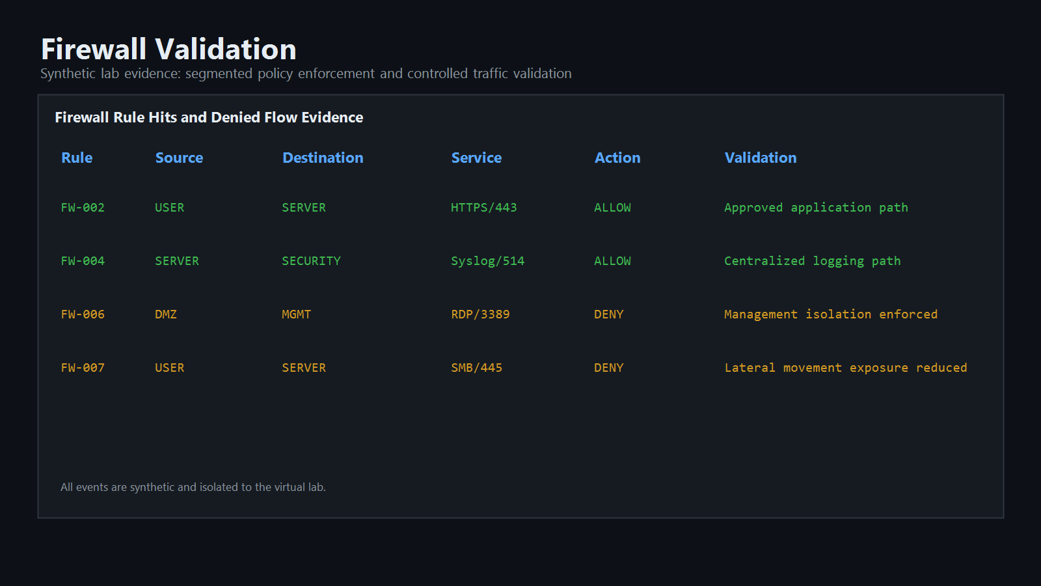Select destination 'MGMT'
The image size is (1041, 586).
(296, 314)
